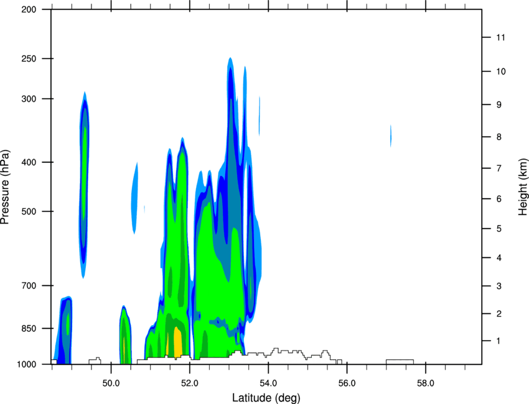This screenshot has height=404, width=529.
Task: Click the 58.0 latitude tick label
Action: 426,383
